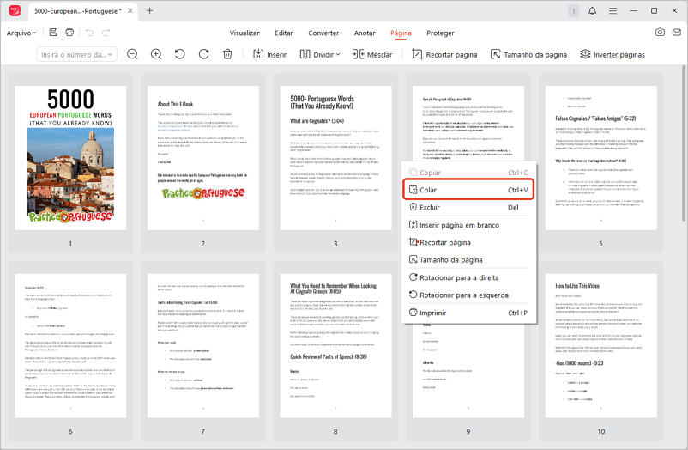Switch to the Editar tab
This screenshot has height=450, width=688.
tap(283, 33)
